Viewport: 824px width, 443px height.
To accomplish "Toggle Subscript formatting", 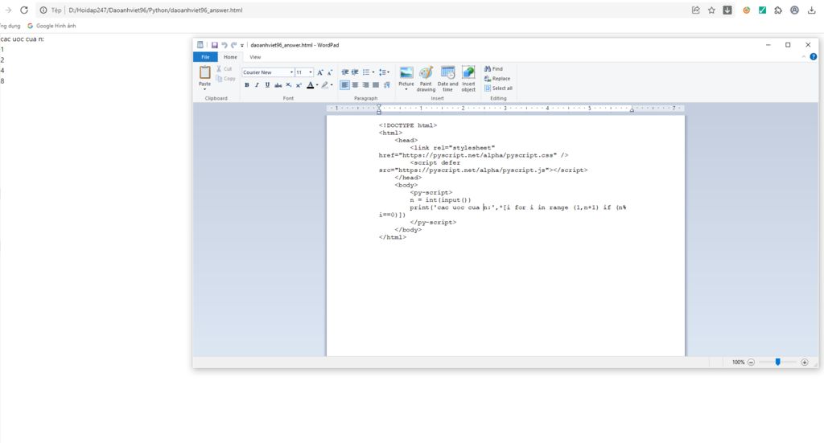I will 289,85.
